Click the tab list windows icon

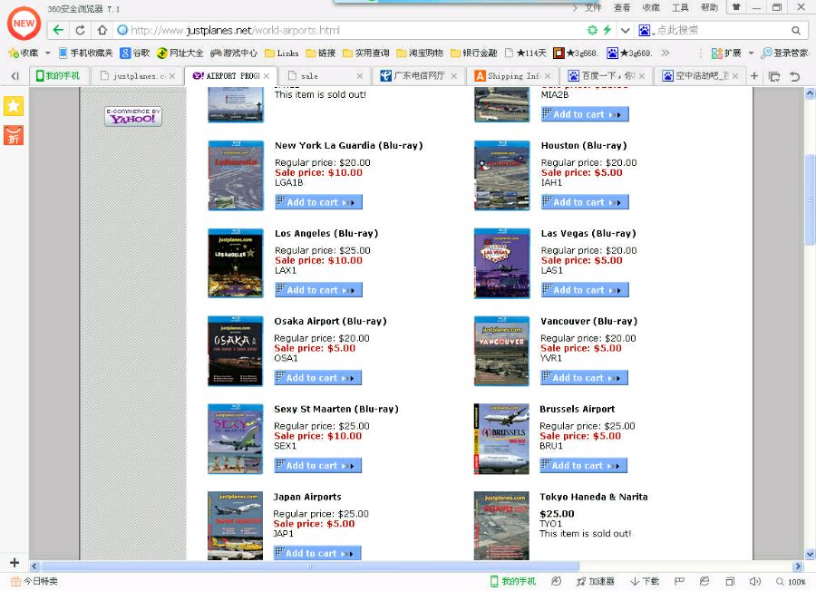pos(774,76)
